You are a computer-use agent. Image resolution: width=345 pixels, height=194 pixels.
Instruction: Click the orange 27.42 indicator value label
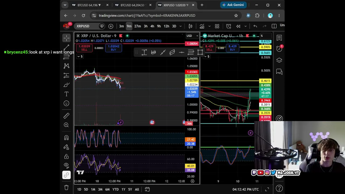pyautogui.click(x=190, y=140)
